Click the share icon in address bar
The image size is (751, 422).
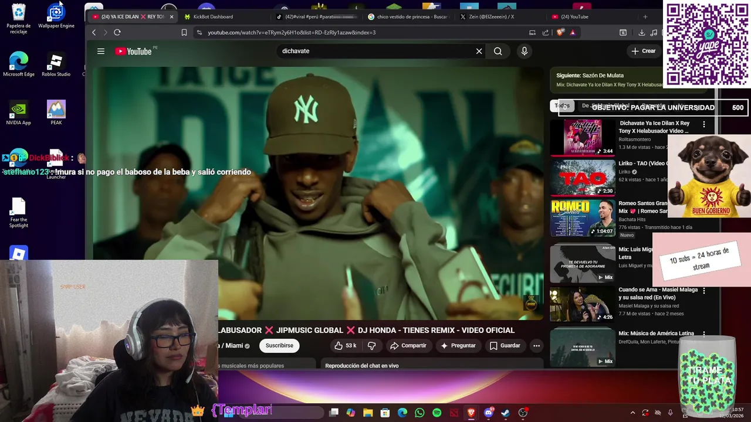click(546, 32)
